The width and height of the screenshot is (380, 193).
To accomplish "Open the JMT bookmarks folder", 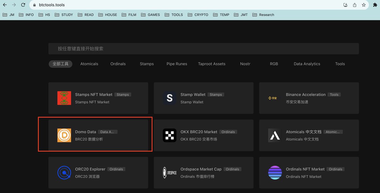I will 241,15.
